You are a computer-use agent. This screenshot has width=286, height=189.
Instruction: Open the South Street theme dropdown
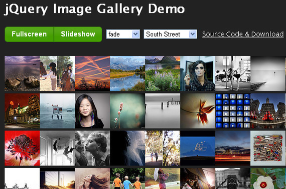pyautogui.click(x=170, y=34)
